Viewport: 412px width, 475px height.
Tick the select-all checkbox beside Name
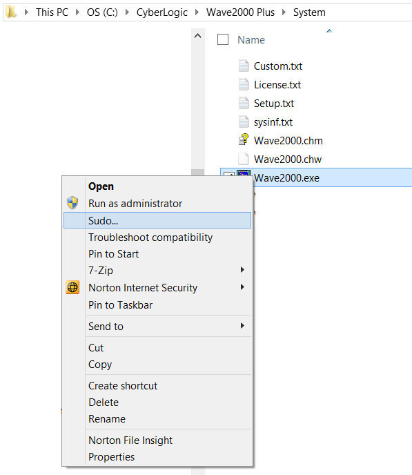(223, 39)
